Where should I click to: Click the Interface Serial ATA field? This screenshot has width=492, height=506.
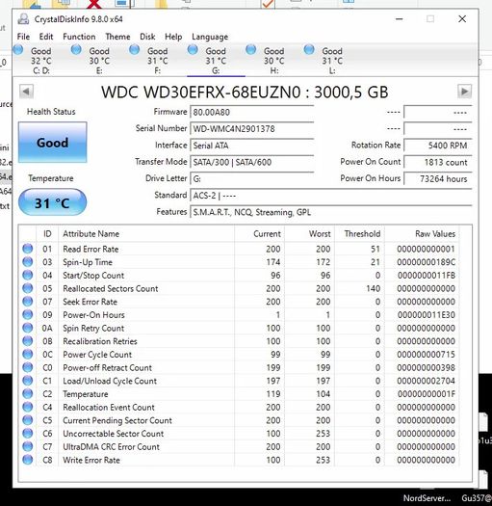252,146
